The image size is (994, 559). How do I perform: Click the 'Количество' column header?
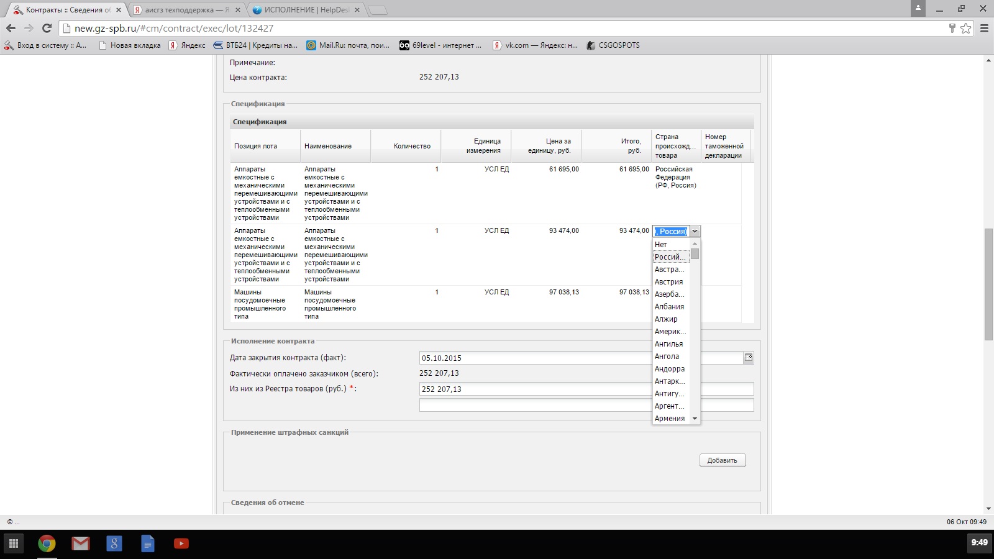[x=406, y=146]
